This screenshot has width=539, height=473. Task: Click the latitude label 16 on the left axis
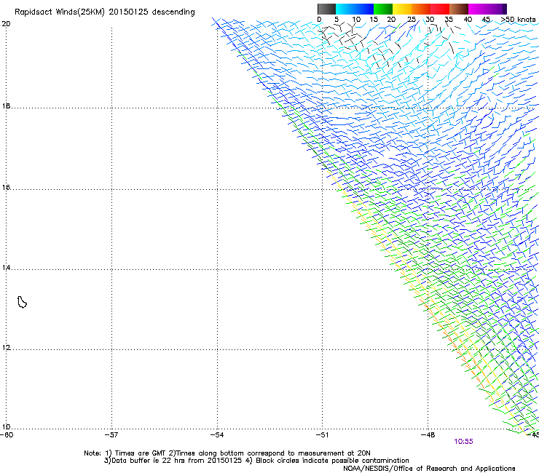point(6,188)
